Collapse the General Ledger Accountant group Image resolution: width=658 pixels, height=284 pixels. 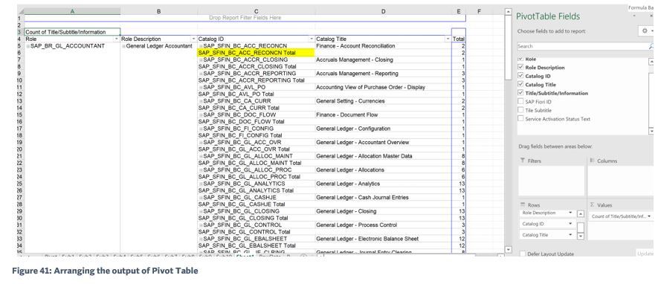[123, 46]
